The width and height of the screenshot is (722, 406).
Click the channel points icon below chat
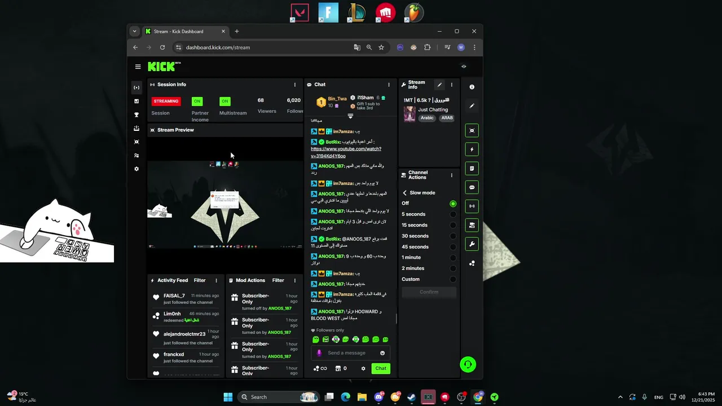[x=316, y=368]
